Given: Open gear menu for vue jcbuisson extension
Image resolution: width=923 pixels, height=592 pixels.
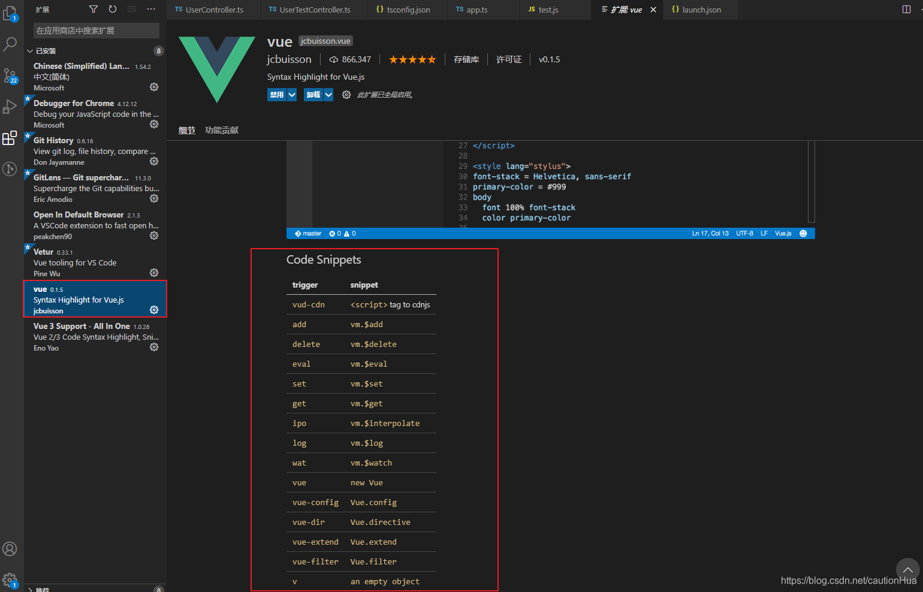Looking at the screenshot, I should (x=154, y=310).
